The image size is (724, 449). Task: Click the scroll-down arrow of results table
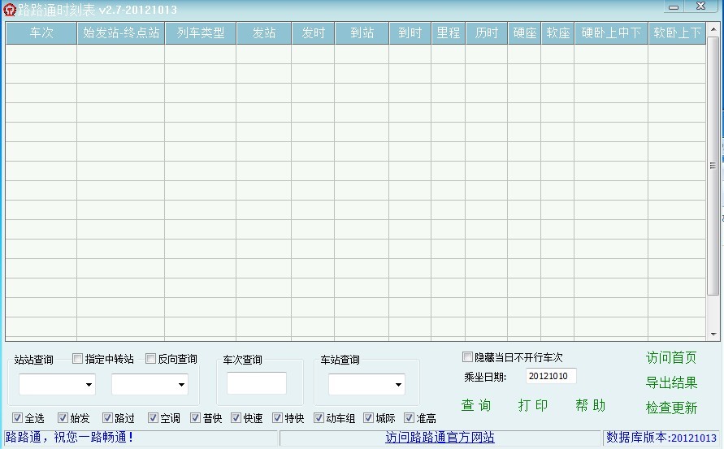713,335
